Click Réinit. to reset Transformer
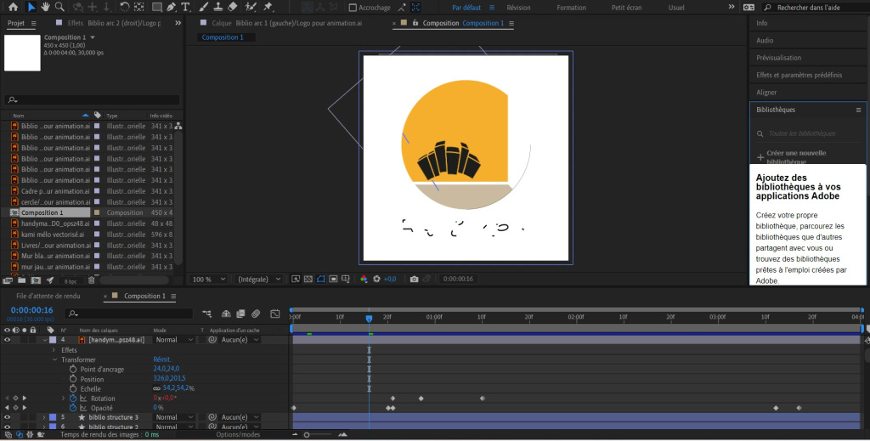The width and height of the screenshot is (870, 441). 162,359
